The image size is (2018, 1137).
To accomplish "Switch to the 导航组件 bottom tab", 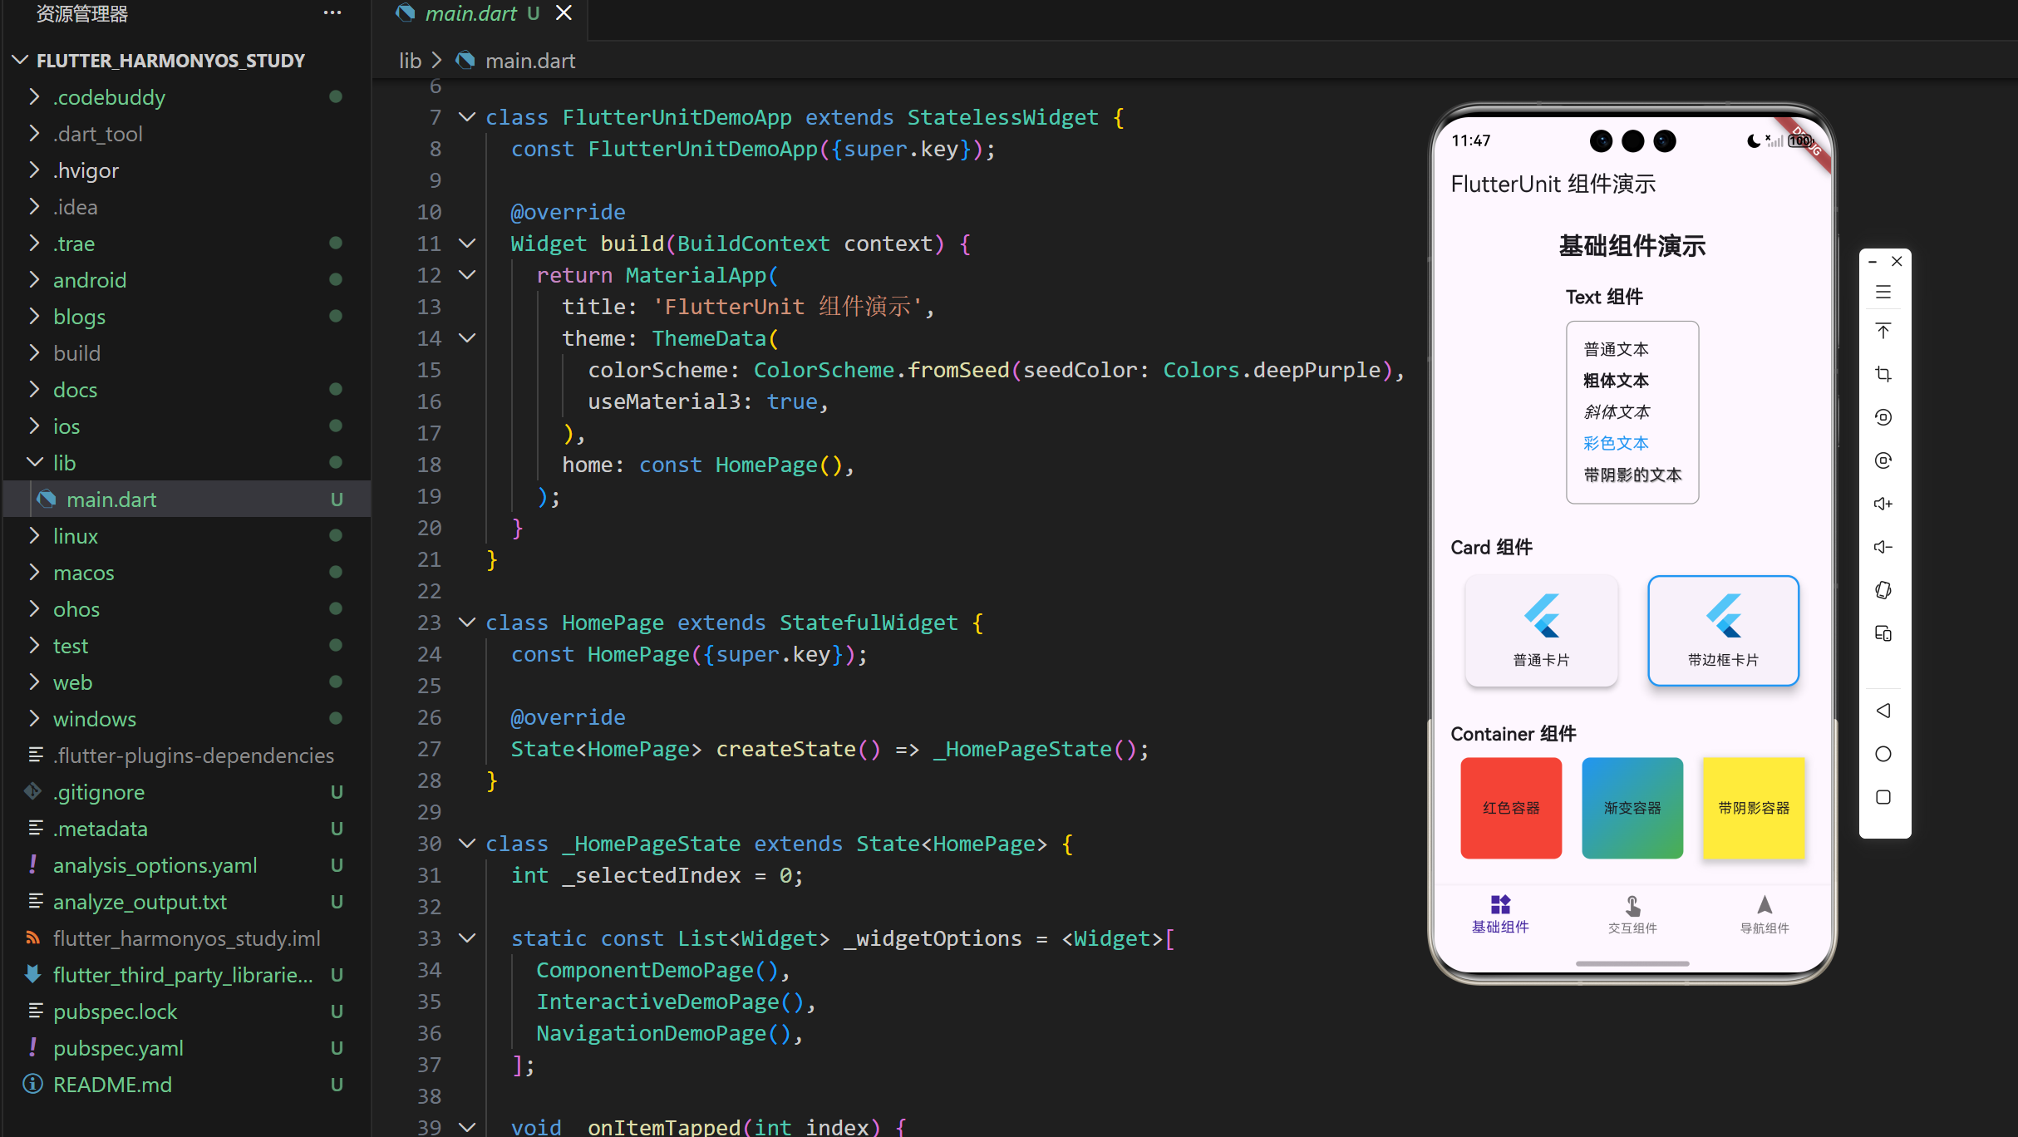I will tap(1764, 913).
